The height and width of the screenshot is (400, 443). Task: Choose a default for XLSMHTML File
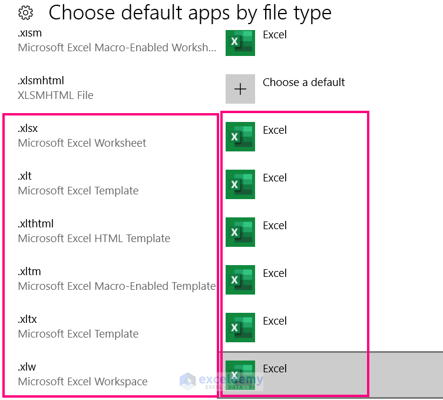(x=303, y=82)
